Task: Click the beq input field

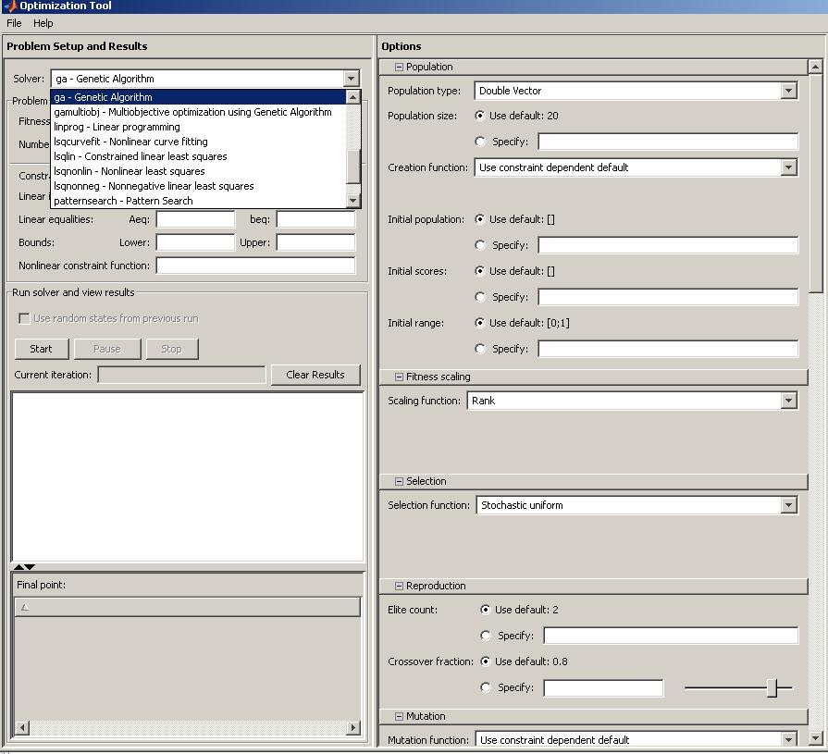Action: (x=315, y=219)
